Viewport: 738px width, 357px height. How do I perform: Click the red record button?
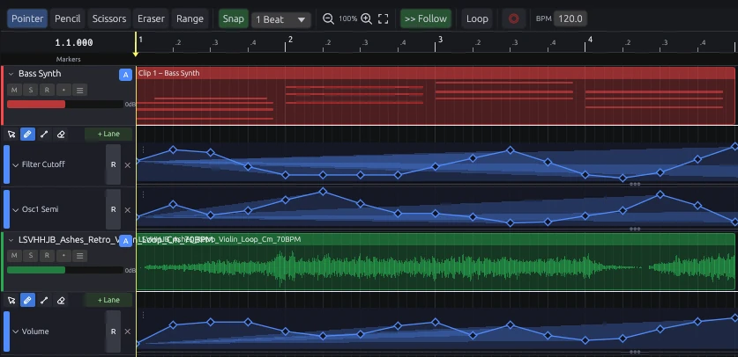[x=513, y=18]
